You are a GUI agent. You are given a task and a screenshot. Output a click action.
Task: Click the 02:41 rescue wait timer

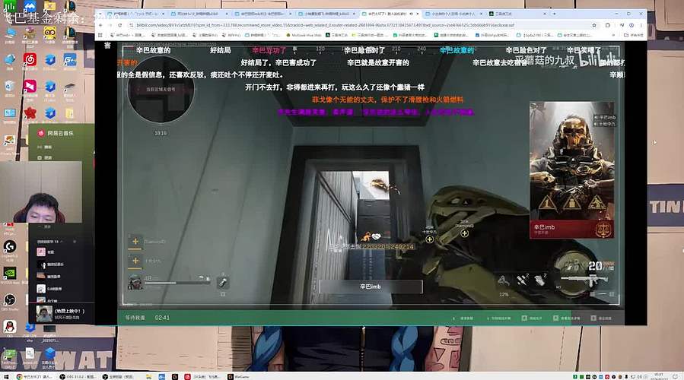pyautogui.click(x=162, y=318)
